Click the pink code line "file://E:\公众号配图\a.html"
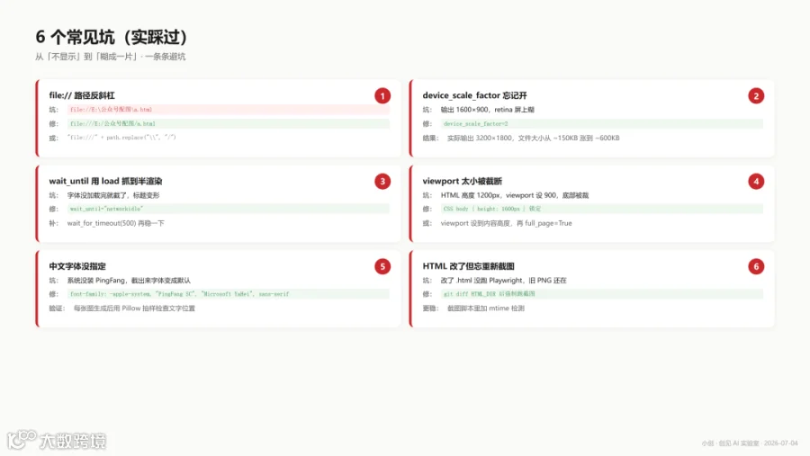810x456 pixels. (229, 110)
